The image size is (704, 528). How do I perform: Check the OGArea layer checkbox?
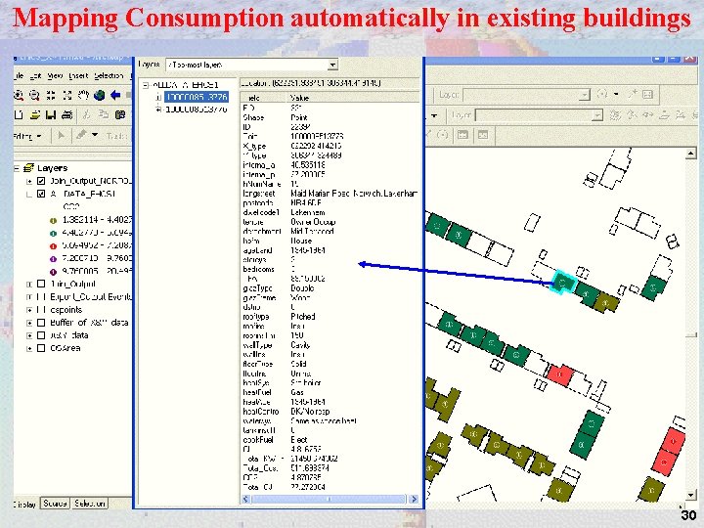[x=41, y=348]
